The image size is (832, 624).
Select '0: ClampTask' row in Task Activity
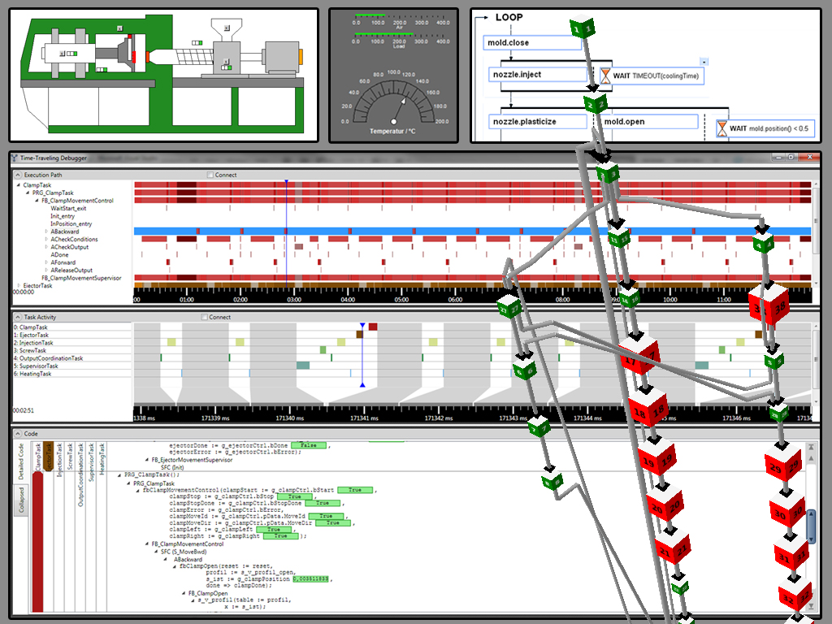click(x=72, y=327)
